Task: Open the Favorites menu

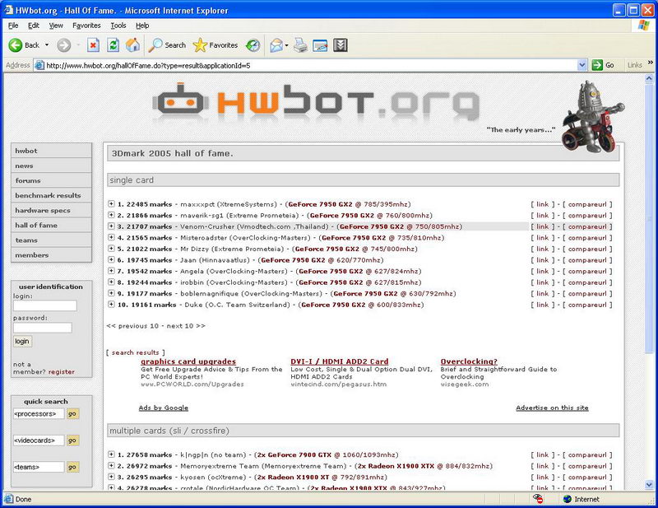Action: coord(86,26)
